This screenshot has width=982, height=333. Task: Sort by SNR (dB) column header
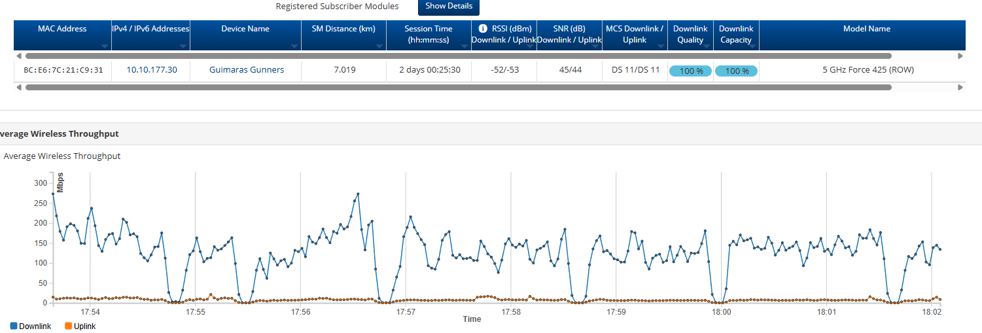(x=569, y=29)
